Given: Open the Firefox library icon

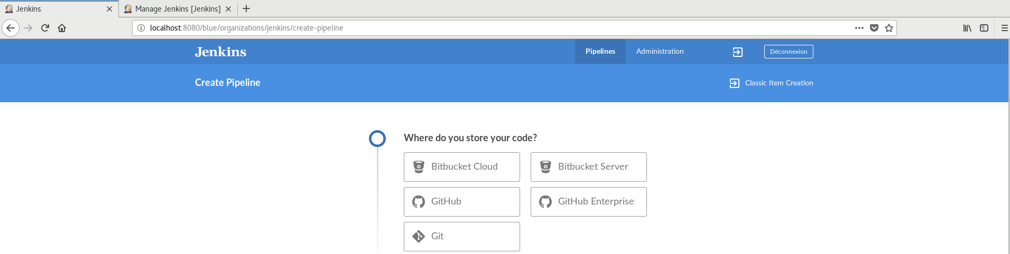Looking at the screenshot, I should click(967, 28).
